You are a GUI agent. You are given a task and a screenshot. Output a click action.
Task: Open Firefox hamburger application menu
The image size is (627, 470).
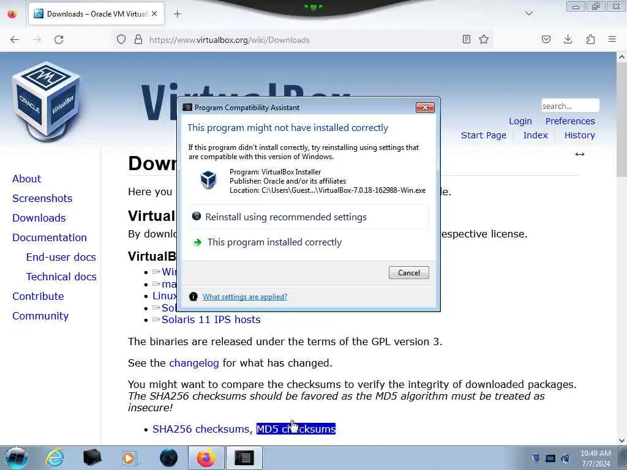[x=612, y=39]
